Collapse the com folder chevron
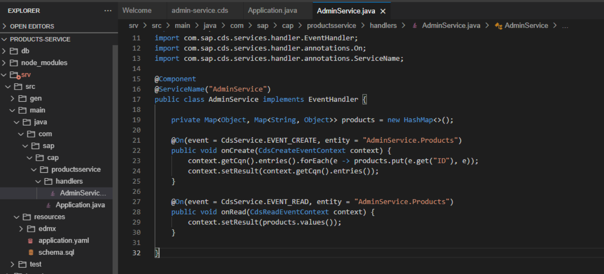The width and height of the screenshot is (604, 274). coord(21,134)
